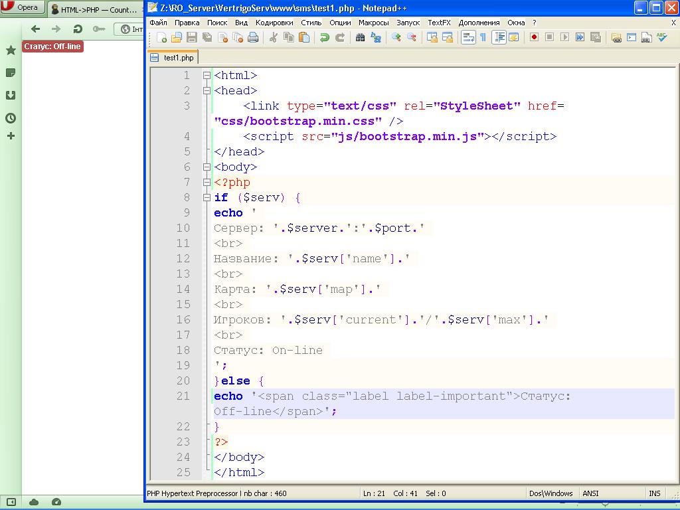Click the synchronize vertical scrolling icon
The image size is (680, 510).
coord(432,38)
